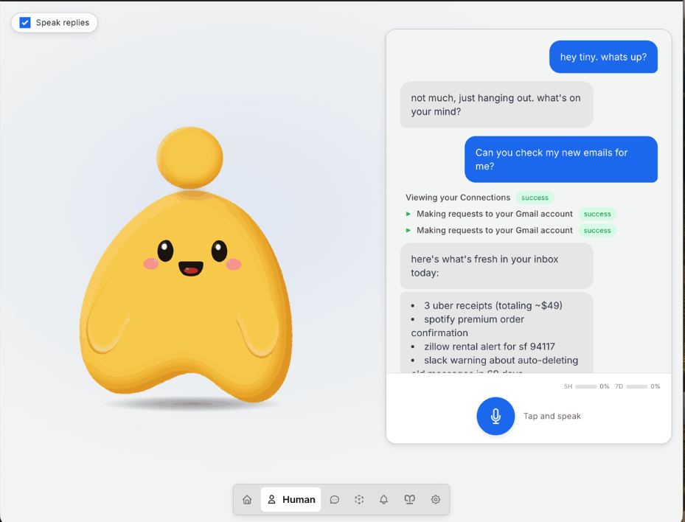Click 'spotify premium order confirmation' line
The width and height of the screenshot is (685, 522).
pos(467,326)
